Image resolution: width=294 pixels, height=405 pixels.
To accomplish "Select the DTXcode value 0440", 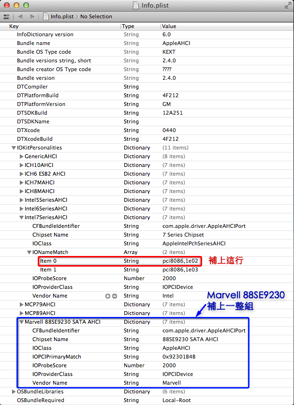I will (169, 131).
